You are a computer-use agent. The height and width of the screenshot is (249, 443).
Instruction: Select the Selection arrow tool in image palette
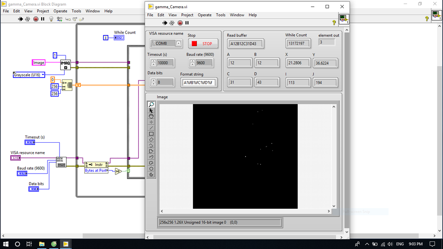151,110
